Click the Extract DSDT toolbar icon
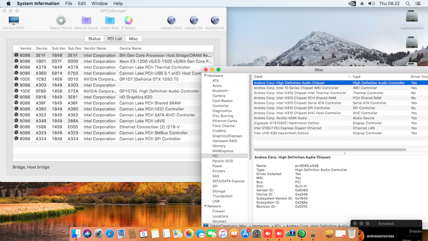Screen dimensions: 428x241 pos(14,21)
